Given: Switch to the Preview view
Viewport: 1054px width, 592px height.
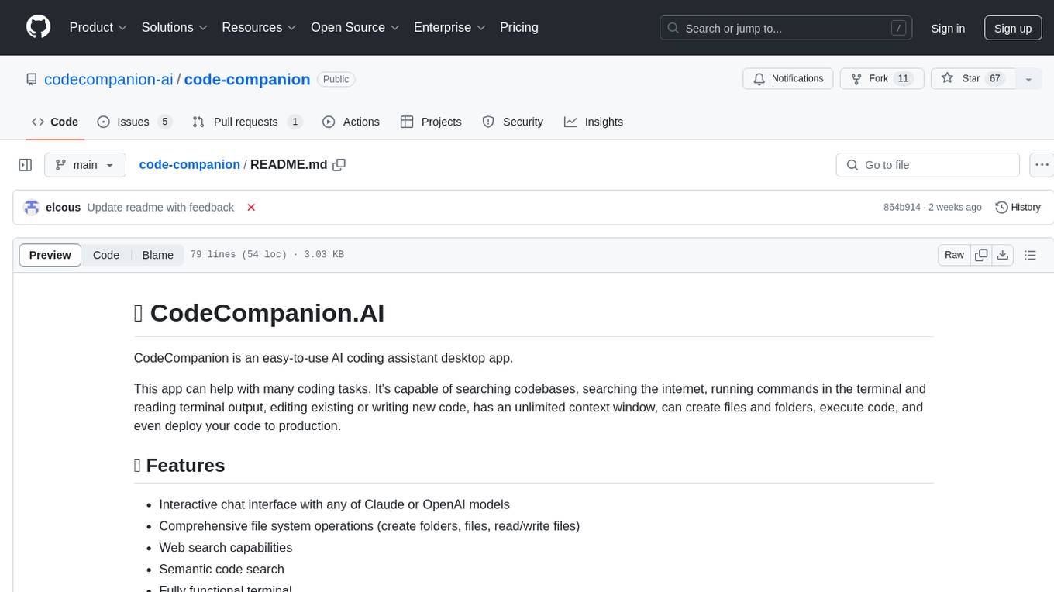Looking at the screenshot, I should 50,255.
